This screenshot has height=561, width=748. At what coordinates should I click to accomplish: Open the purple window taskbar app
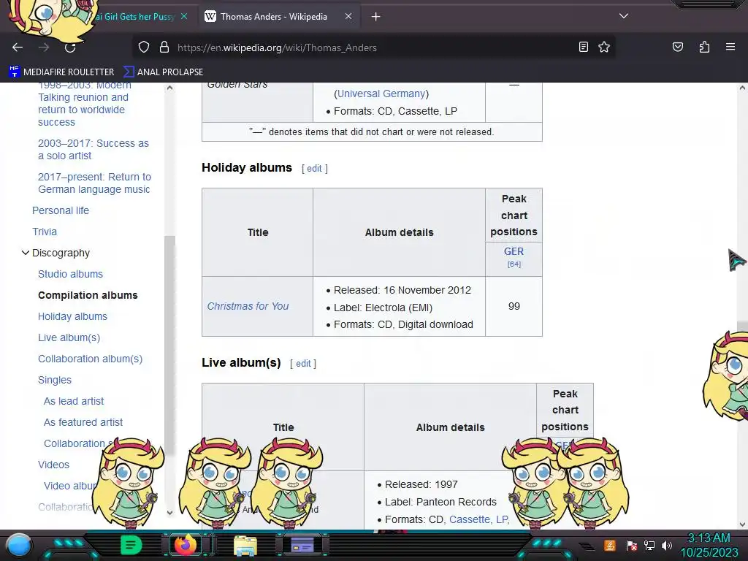click(302, 545)
